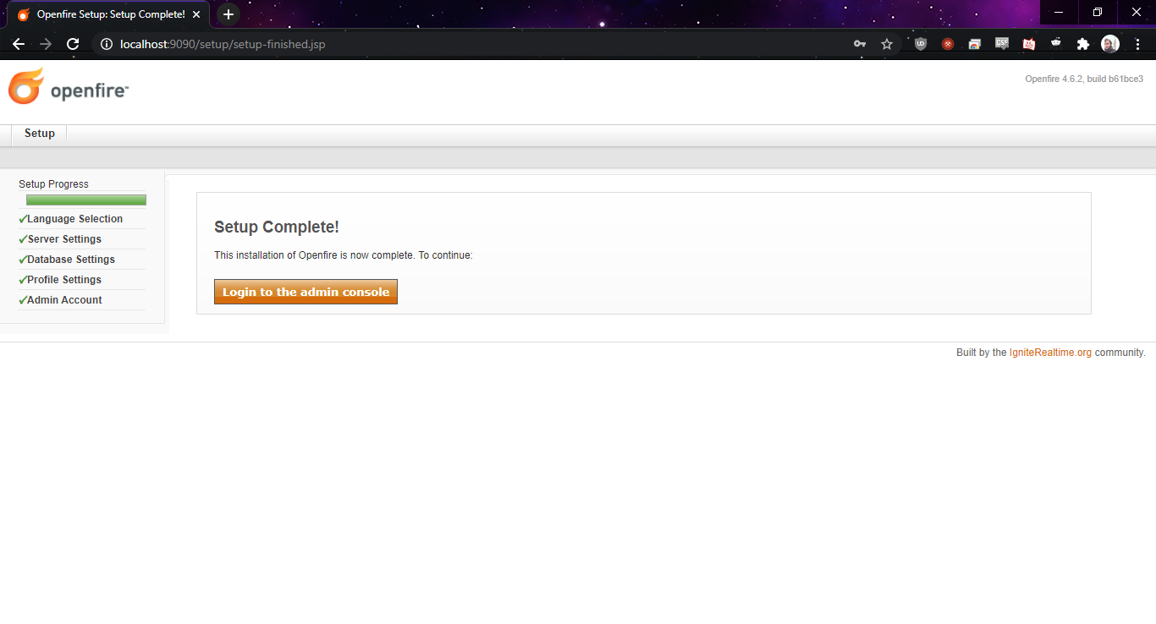Click the Setup tab
1156x624 pixels.
click(39, 134)
